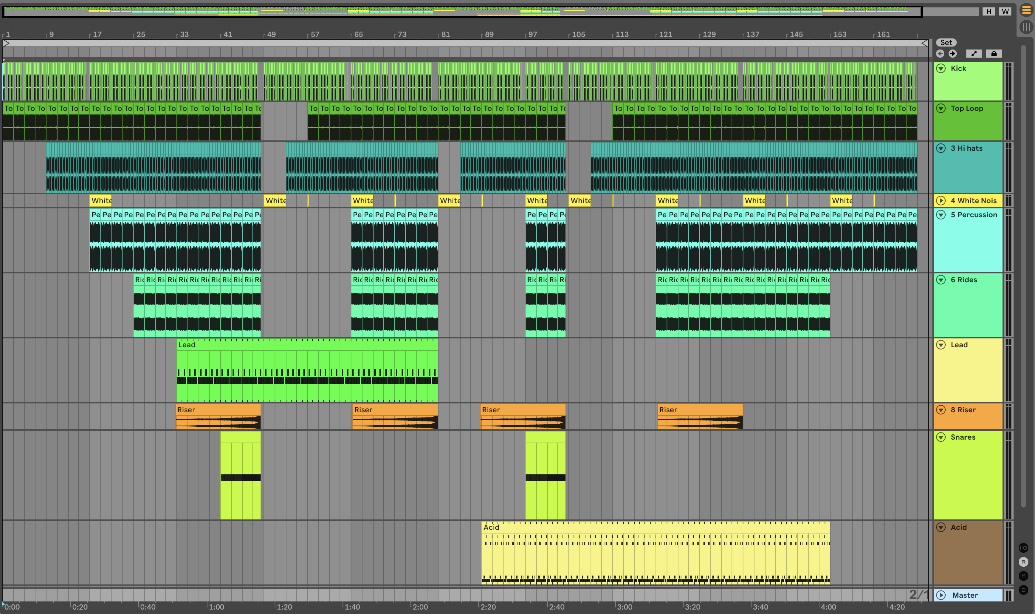This screenshot has height=614, width=1035.
Task: Click the W optimize arrangement width button
Action: [1005, 11]
